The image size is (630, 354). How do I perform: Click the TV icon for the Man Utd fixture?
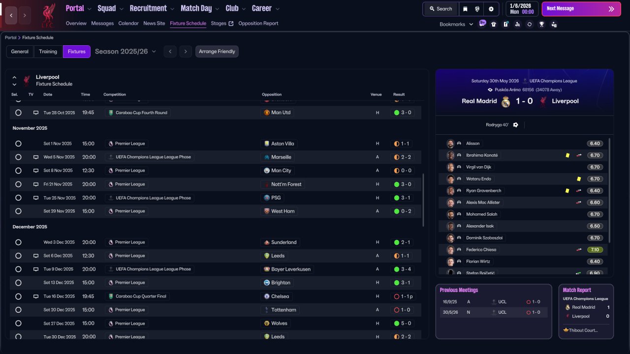pyautogui.click(x=36, y=113)
